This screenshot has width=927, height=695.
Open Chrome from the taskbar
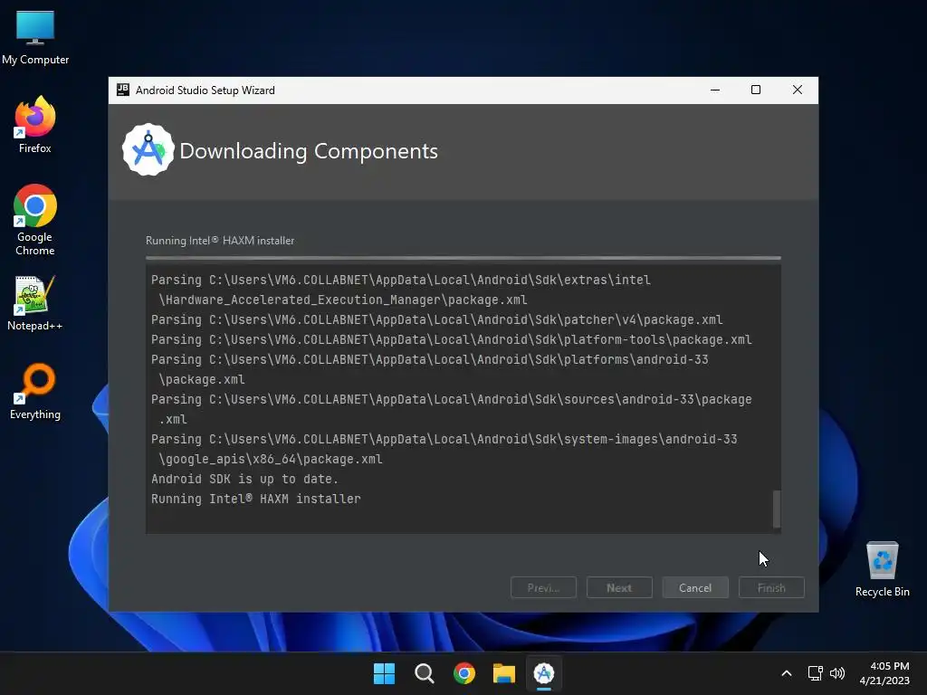click(464, 673)
